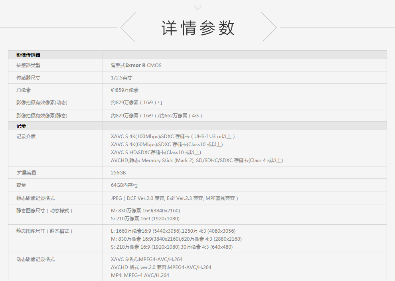Click the 影像拍摄有效像素(动态) label
This screenshot has height=281, width=395.
(x=42, y=103)
